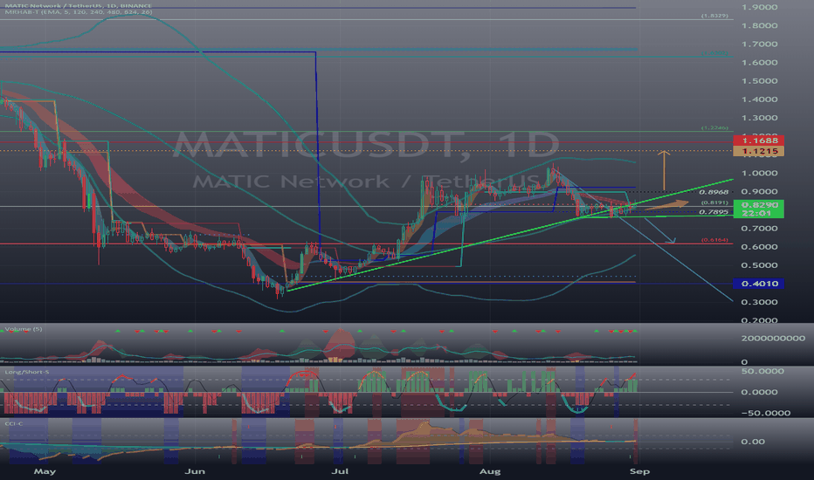
Task: Select the (1.8329) level label
Action: coord(714,16)
